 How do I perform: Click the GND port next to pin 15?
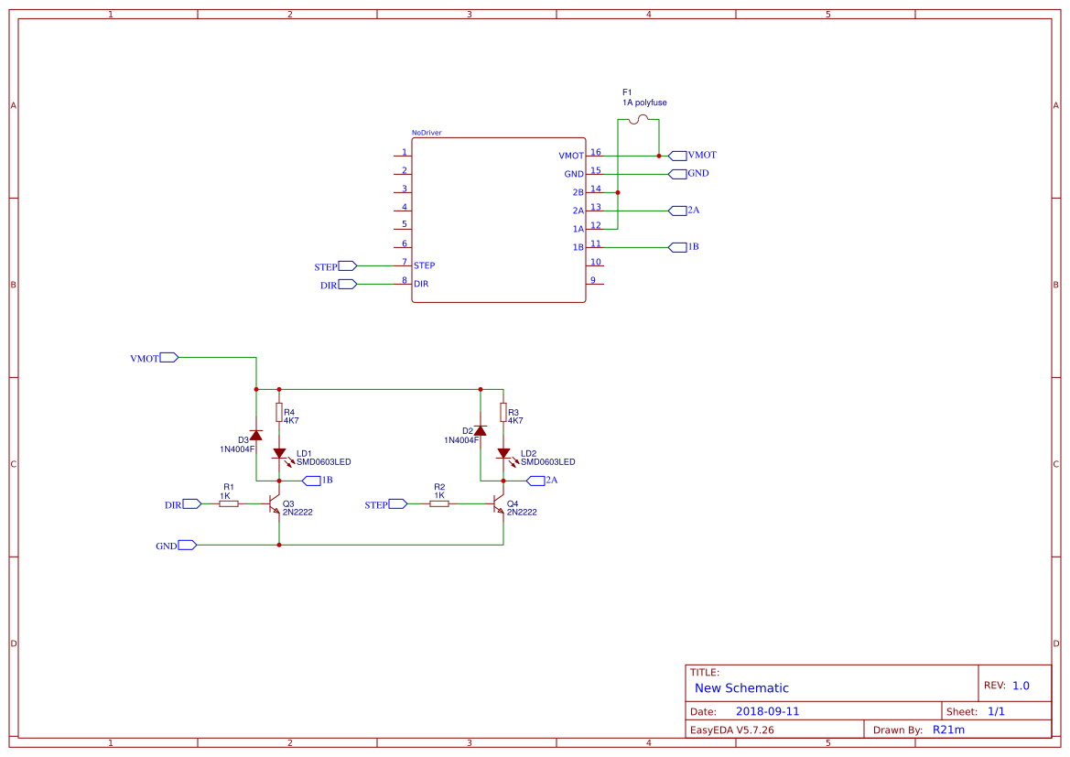tap(677, 173)
